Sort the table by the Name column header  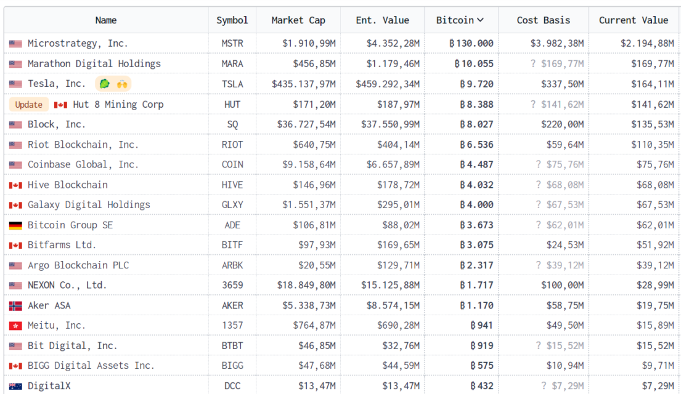106,20
